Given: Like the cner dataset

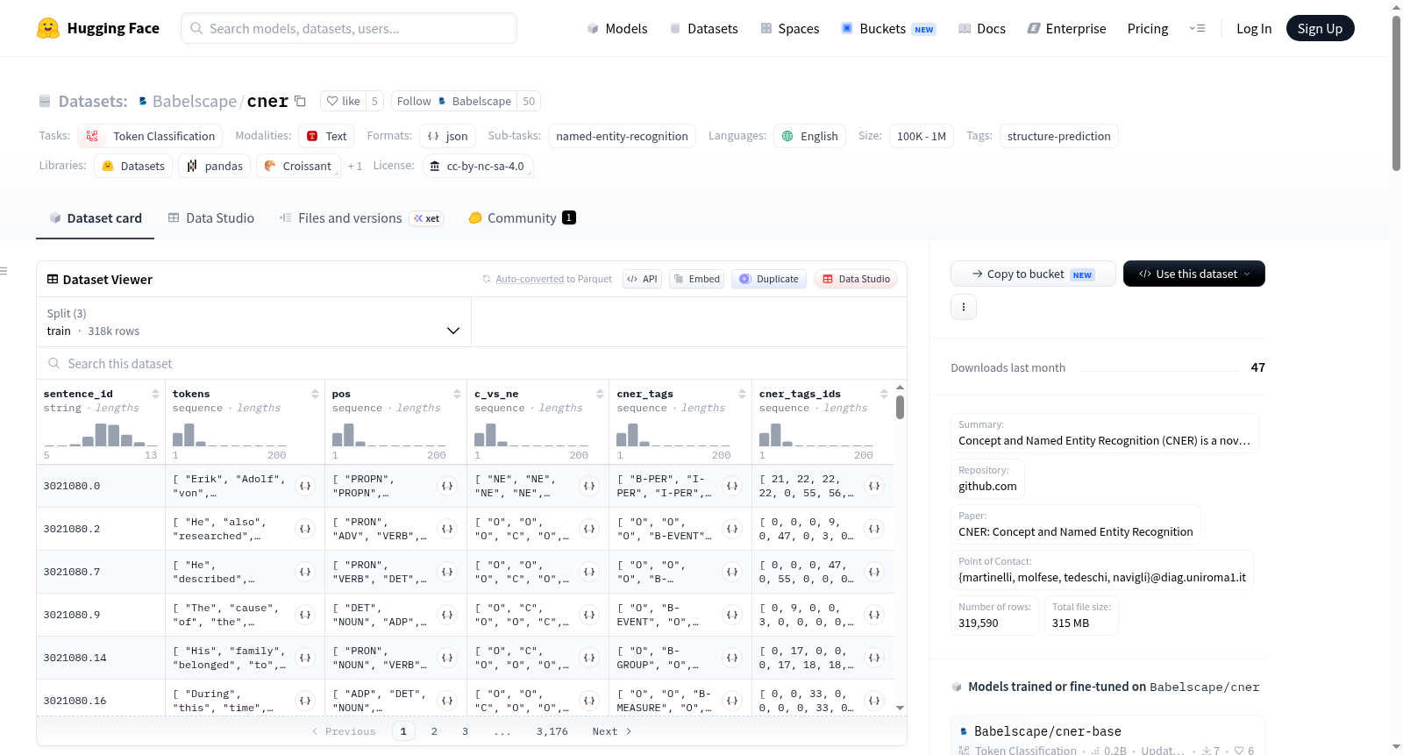Looking at the screenshot, I should pos(343,101).
